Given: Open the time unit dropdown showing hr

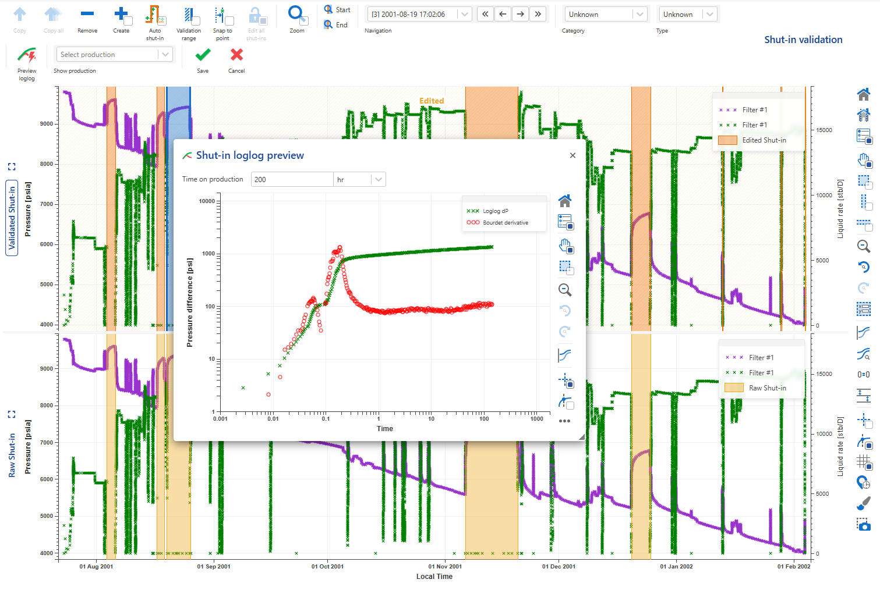Looking at the screenshot, I should pos(359,180).
